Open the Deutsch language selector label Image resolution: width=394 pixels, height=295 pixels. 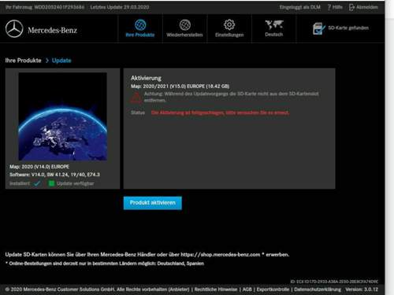coord(274,35)
